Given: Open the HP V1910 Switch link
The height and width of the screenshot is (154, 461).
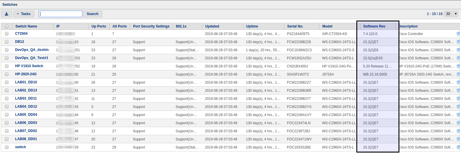Looking at the screenshot, I should tap(29, 66).
